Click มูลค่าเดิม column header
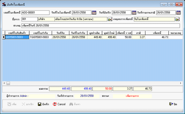This screenshot has height=114, width=185. (x=95, y=33)
